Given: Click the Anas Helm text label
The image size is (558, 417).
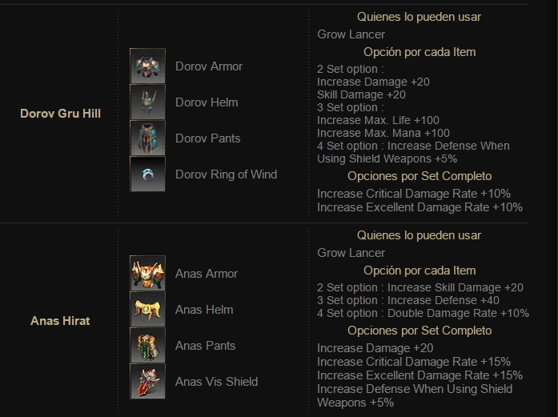Looking at the screenshot, I should (x=204, y=310).
